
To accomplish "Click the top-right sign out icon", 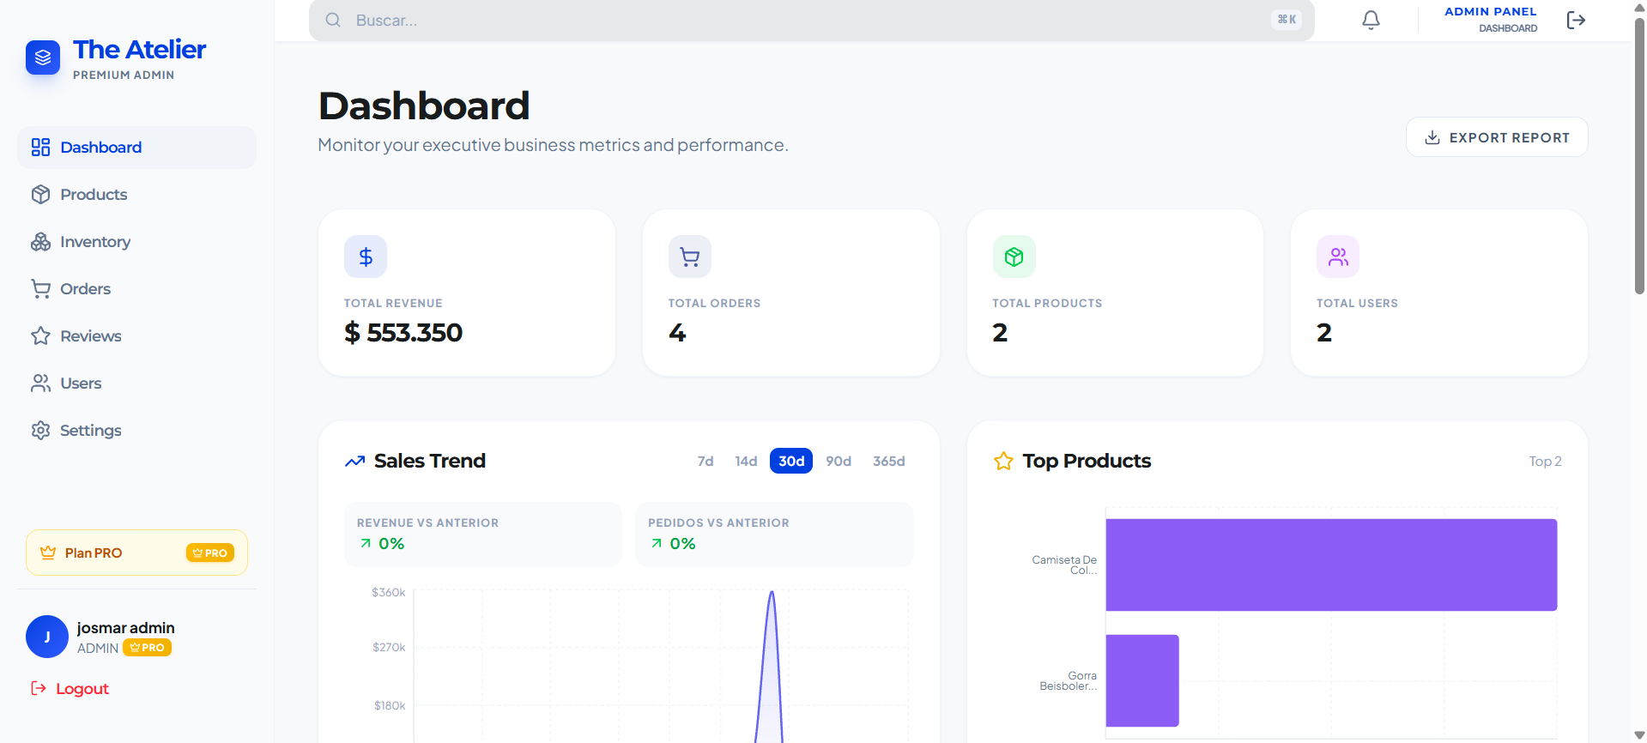I will point(1576,20).
